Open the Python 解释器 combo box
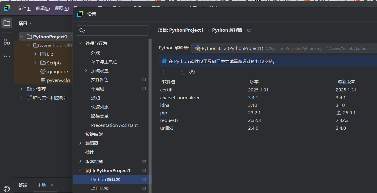Viewport: 377px width, 193px height. [284, 48]
